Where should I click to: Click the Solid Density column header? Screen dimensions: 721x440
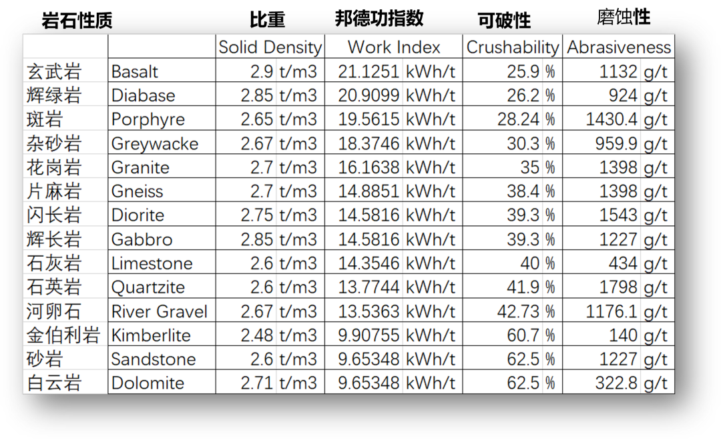pyautogui.click(x=270, y=47)
